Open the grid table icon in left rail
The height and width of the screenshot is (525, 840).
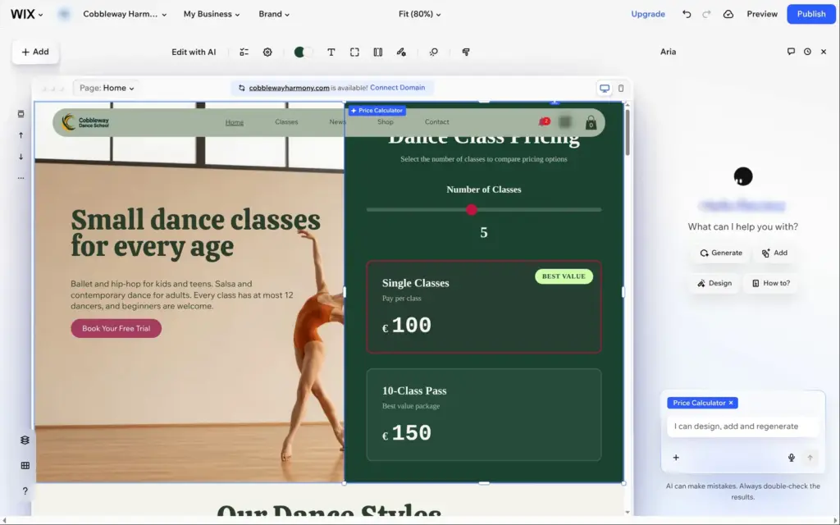[x=25, y=466]
